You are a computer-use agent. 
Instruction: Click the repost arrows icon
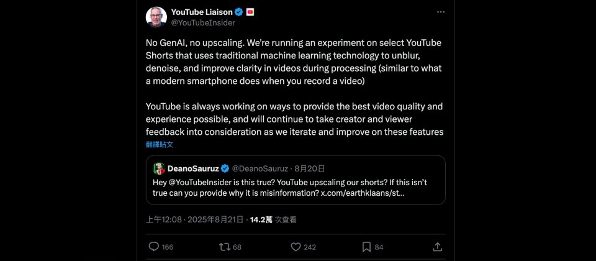(225, 247)
